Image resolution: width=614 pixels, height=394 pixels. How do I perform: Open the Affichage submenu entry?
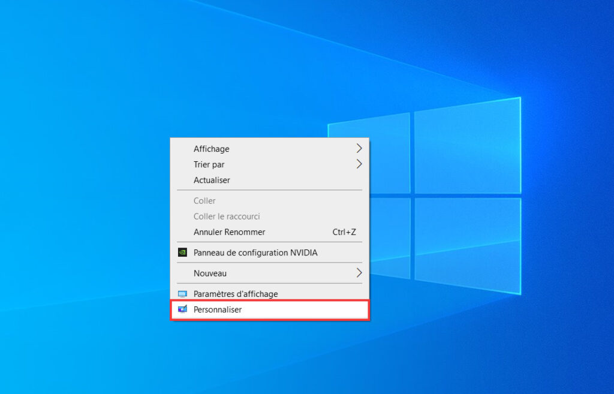(269, 149)
